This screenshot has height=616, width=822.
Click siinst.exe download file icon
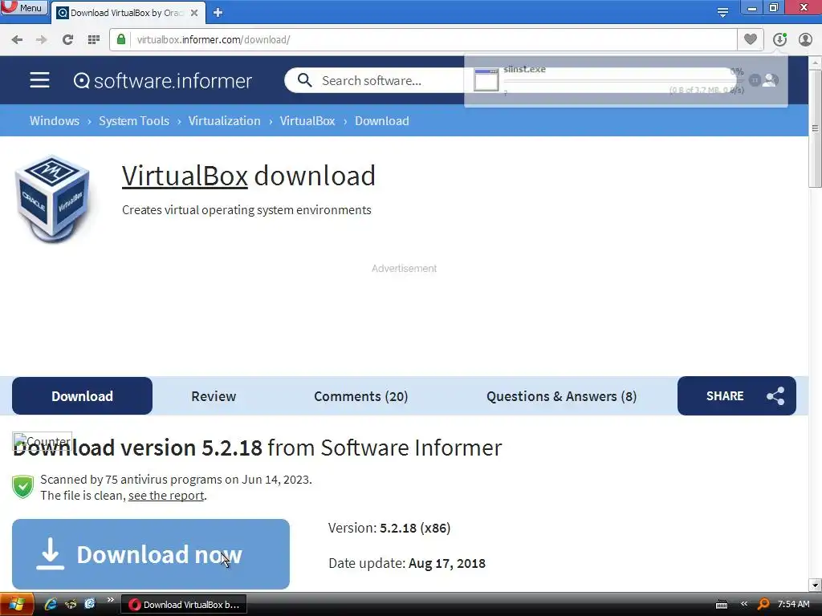pos(486,79)
